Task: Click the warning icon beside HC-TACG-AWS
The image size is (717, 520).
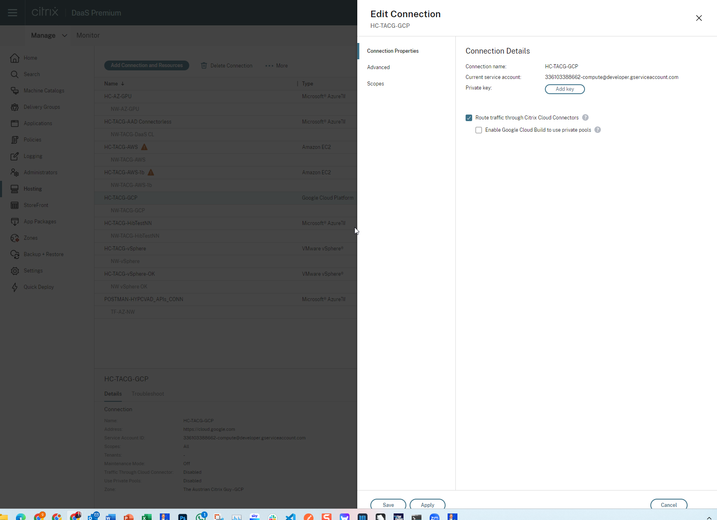Action: [144, 147]
